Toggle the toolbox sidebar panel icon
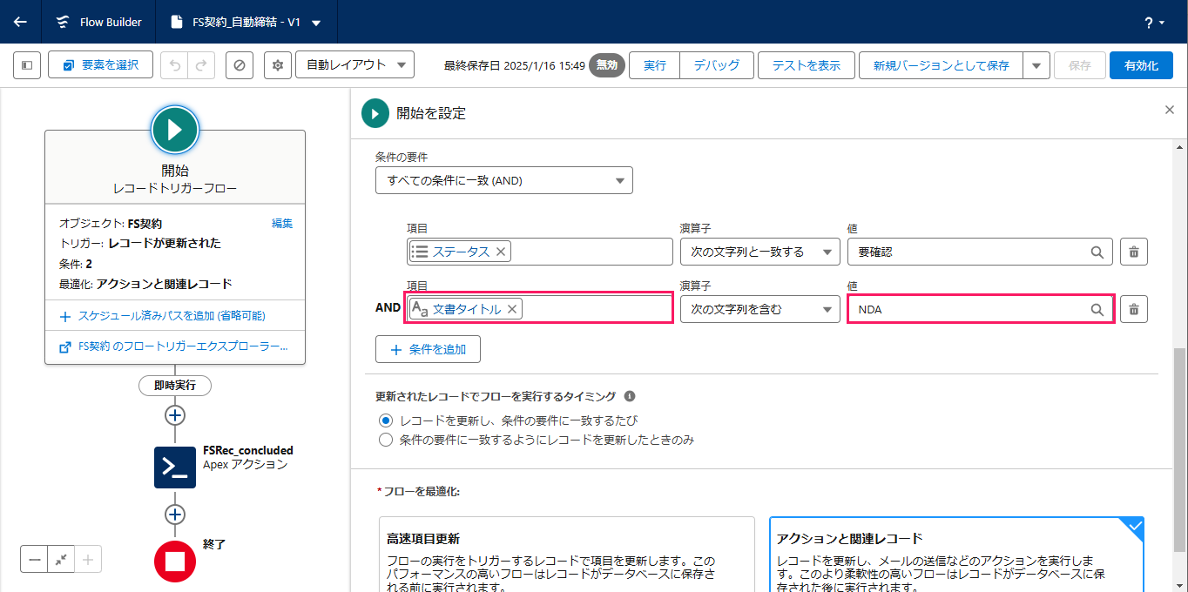Viewport: 1188px width, 592px height. click(27, 65)
